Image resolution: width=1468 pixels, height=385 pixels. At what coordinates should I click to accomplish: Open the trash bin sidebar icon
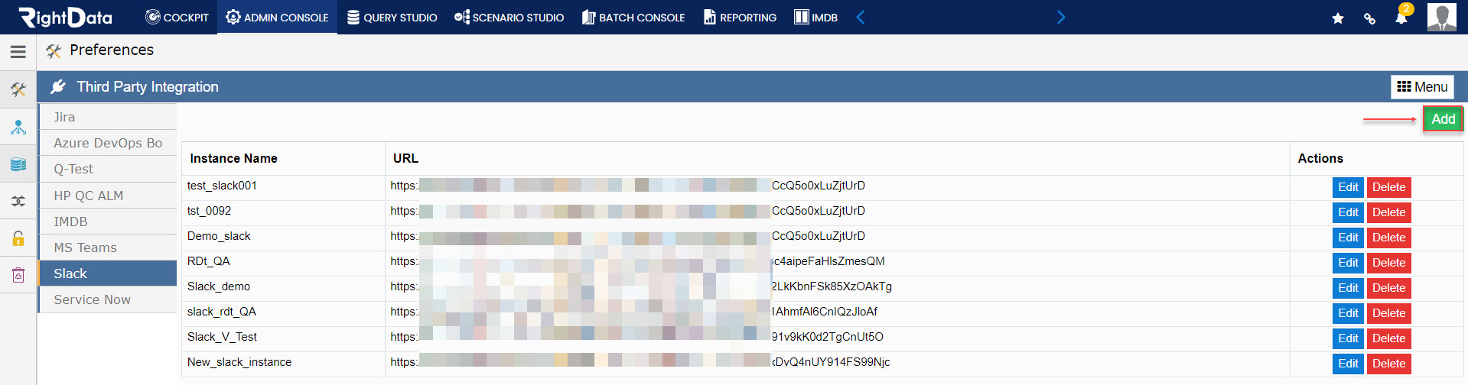click(18, 274)
